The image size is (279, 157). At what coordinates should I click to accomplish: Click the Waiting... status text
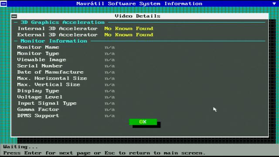coord(20,147)
